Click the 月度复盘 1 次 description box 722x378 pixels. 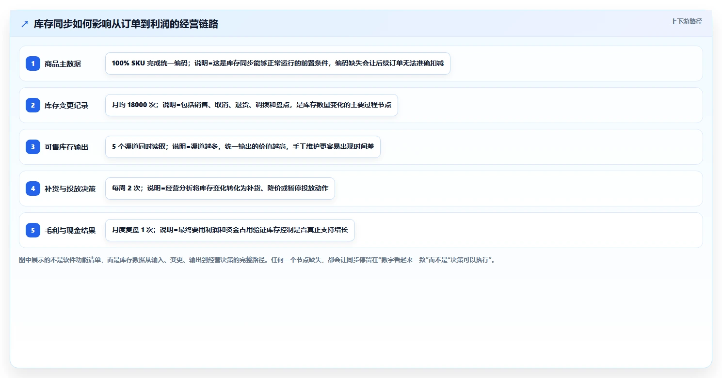[x=230, y=230]
